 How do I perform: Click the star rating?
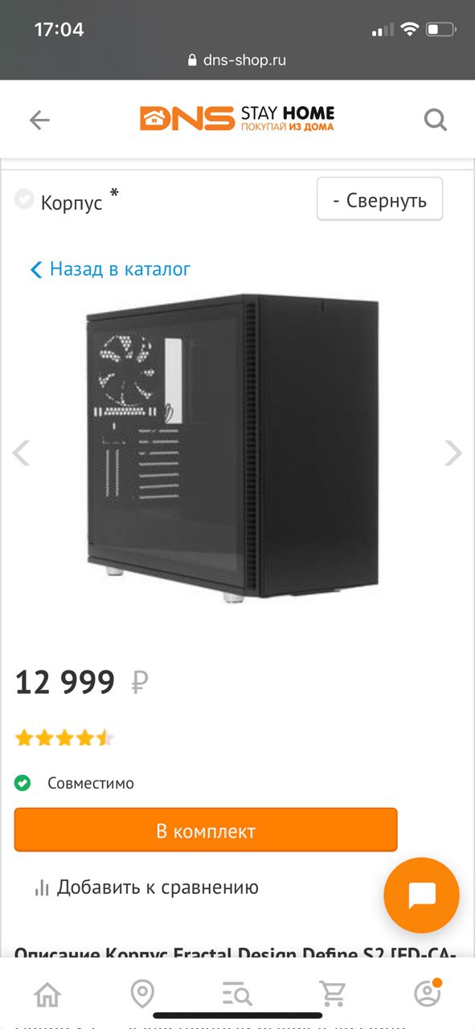point(65,738)
